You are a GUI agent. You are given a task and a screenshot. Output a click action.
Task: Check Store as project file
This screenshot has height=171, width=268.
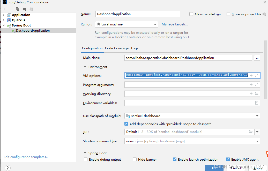228,14
